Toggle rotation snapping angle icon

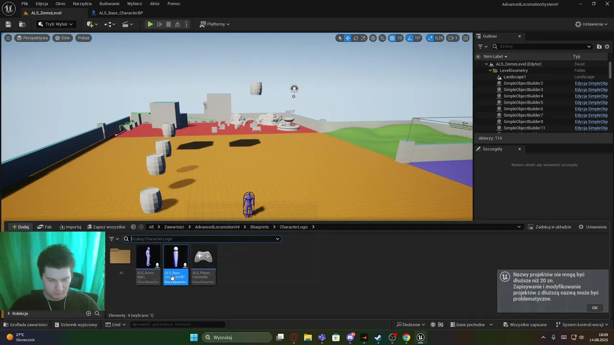click(410, 38)
